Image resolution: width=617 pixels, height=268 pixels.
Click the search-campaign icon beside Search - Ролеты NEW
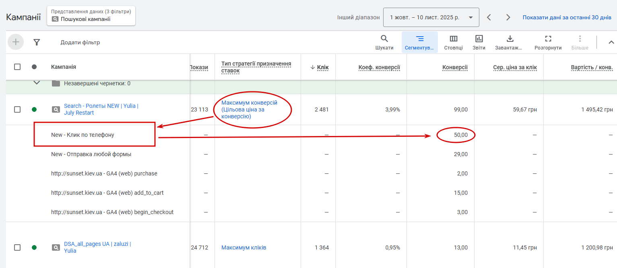coord(56,109)
